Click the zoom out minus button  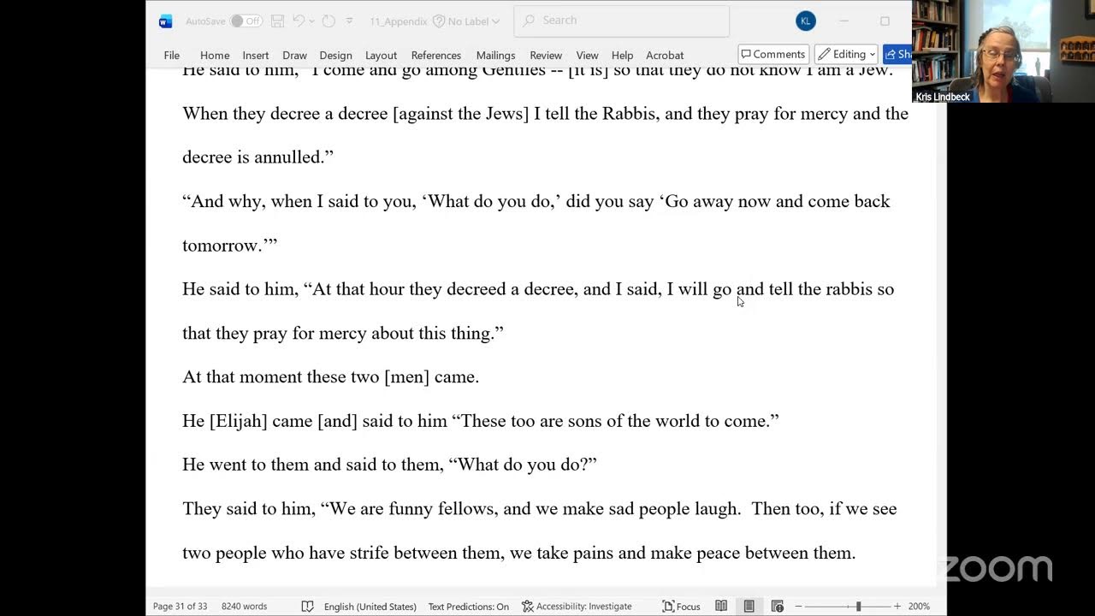click(799, 606)
